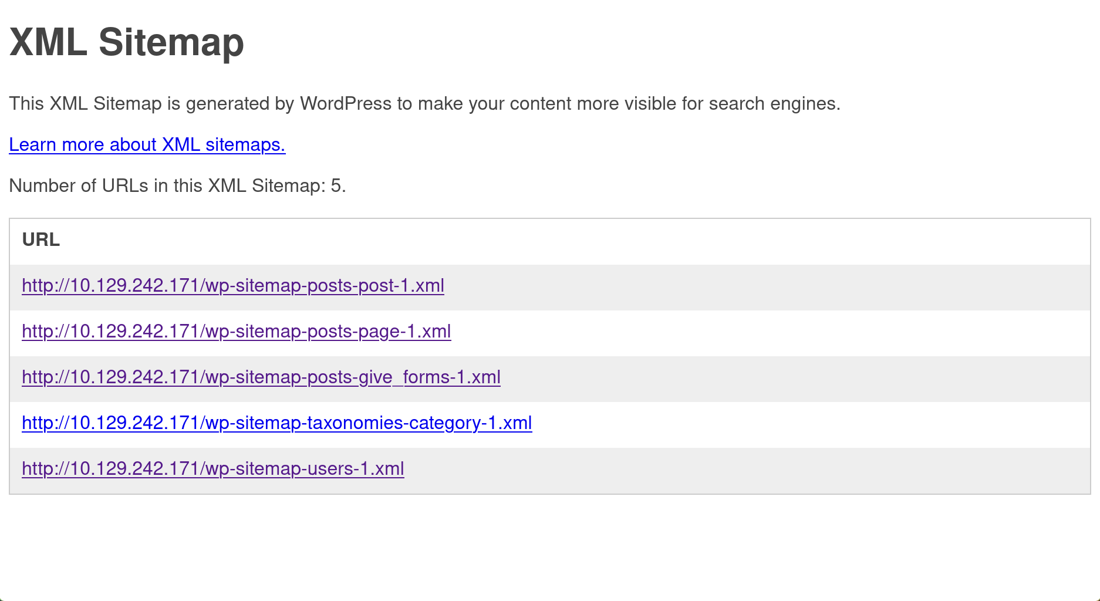Select the pages sitemap link in second row
The image size is (1100, 601).
pyautogui.click(x=236, y=332)
